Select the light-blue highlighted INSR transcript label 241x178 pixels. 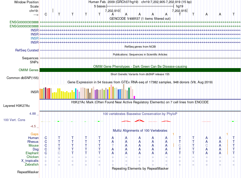pyautogui.click(x=35, y=38)
